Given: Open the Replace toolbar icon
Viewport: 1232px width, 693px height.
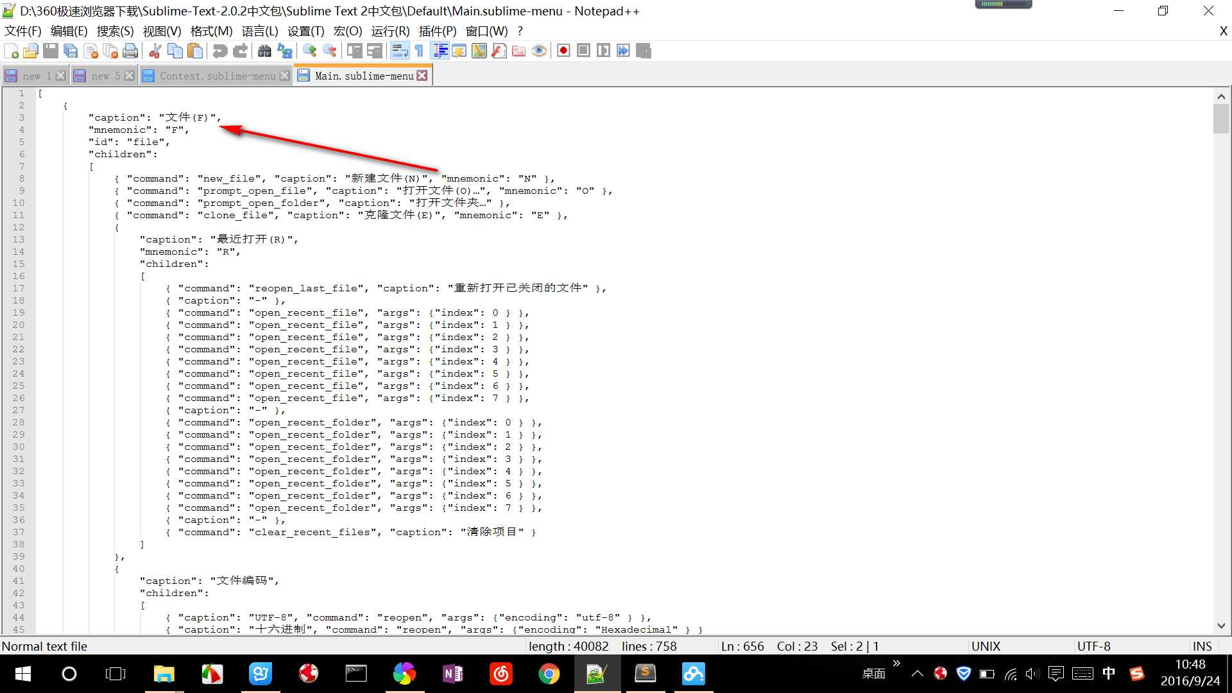Looking at the screenshot, I should [285, 51].
